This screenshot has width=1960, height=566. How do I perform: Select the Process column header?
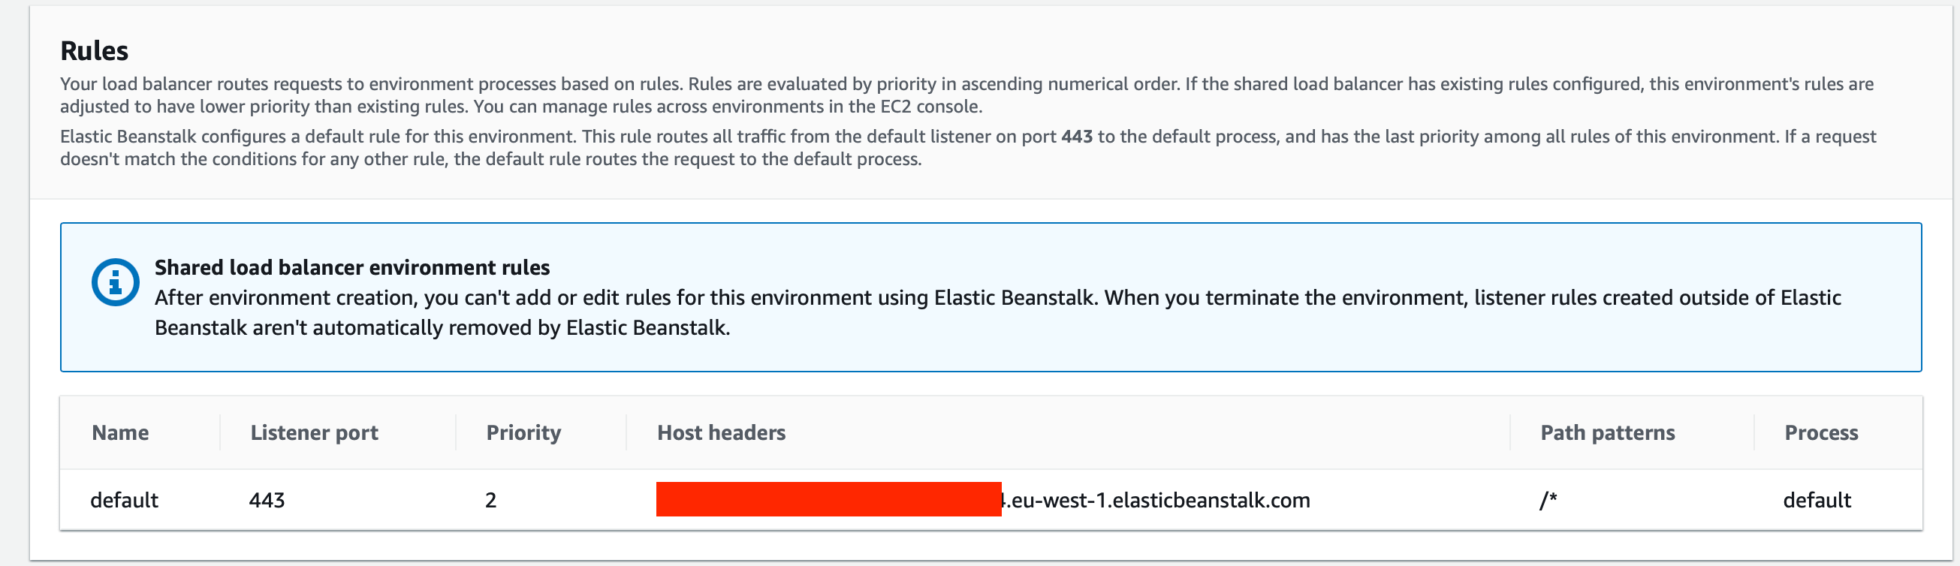point(1820,432)
